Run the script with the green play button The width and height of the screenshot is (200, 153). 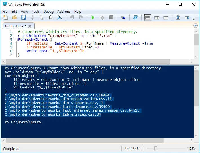click(93, 18)
